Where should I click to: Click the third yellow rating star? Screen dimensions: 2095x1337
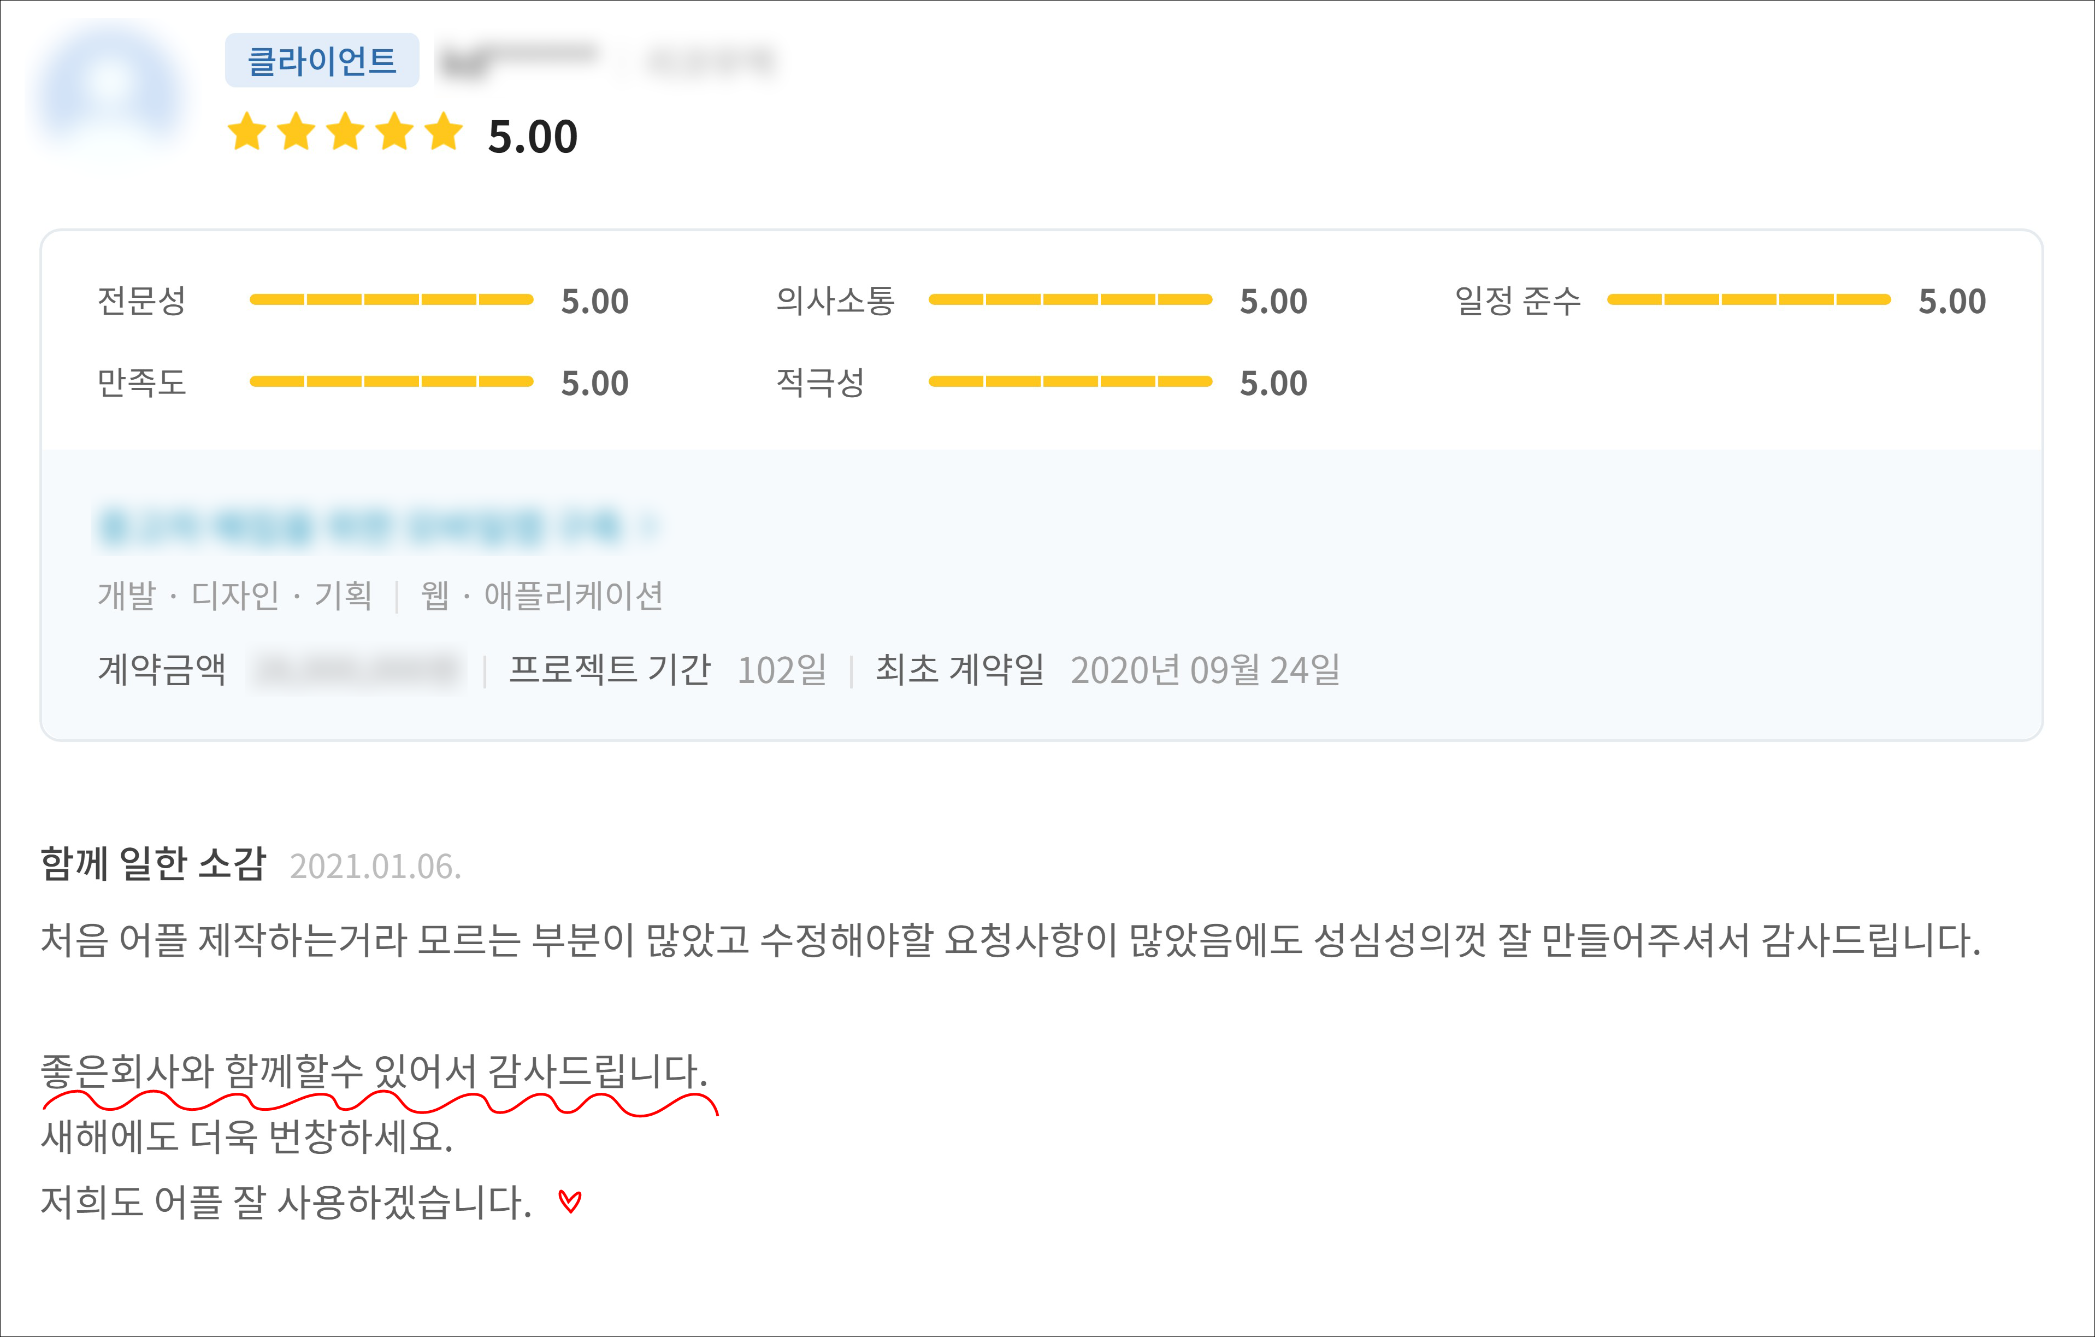click(x=345, y=132)
